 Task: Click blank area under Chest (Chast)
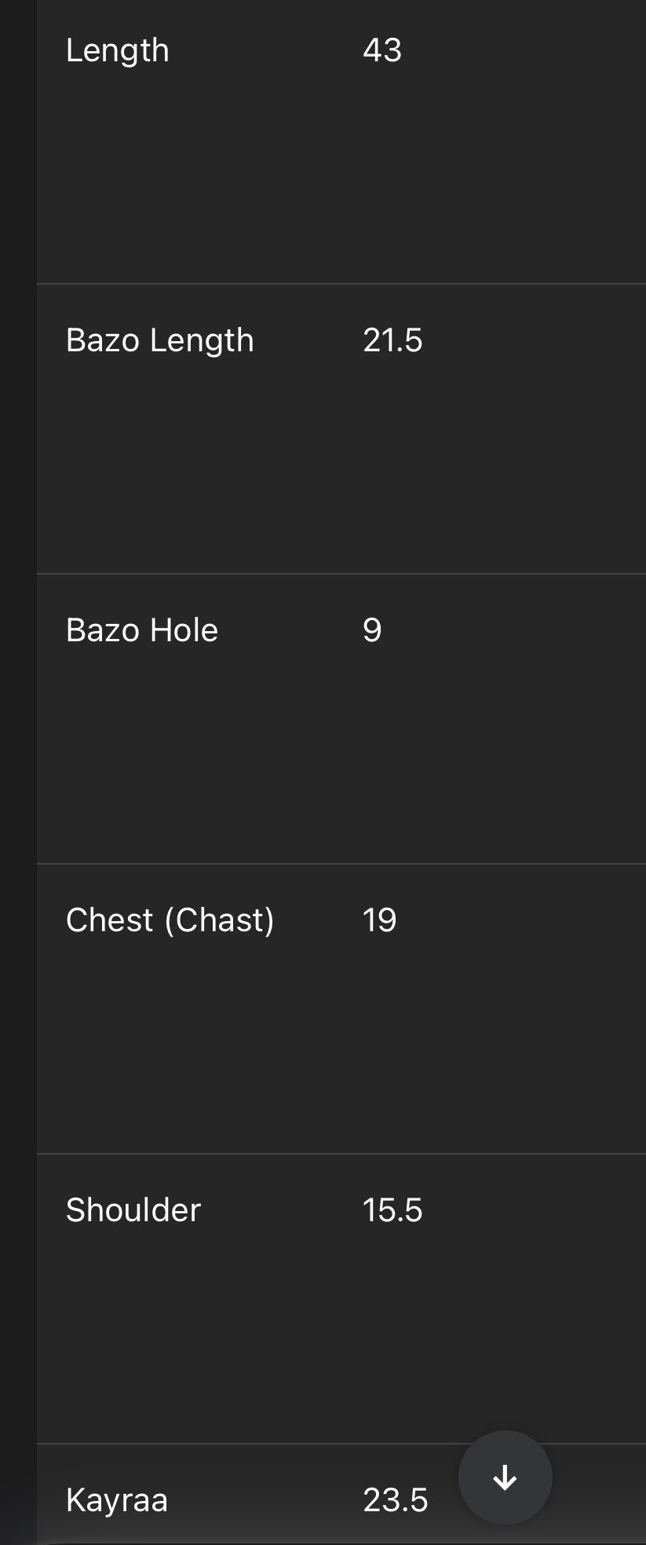point(338,1045)
